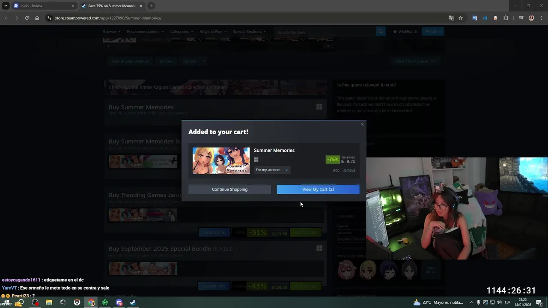Image resolution: width=548 pixels, height=308 pixels.
Task: Click the Ignored button
Action: tap(190, 61)
